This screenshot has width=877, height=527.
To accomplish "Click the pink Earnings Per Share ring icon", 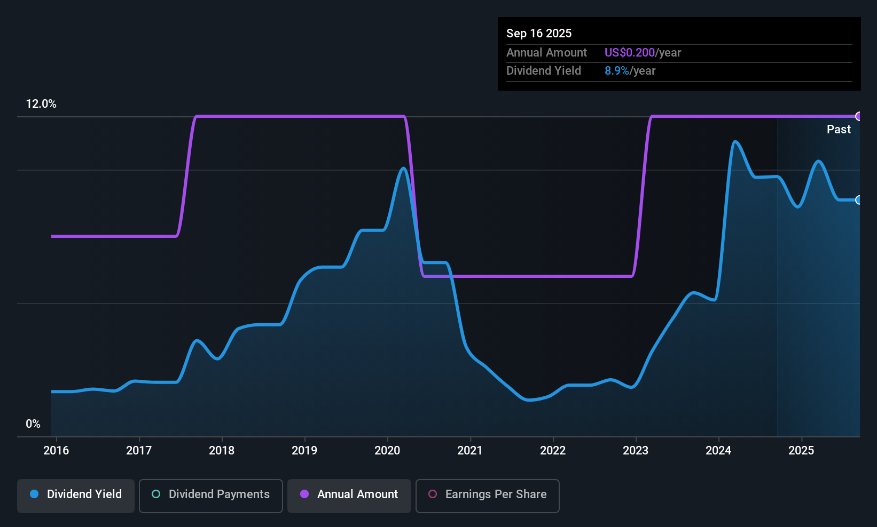I will (433, 494).
